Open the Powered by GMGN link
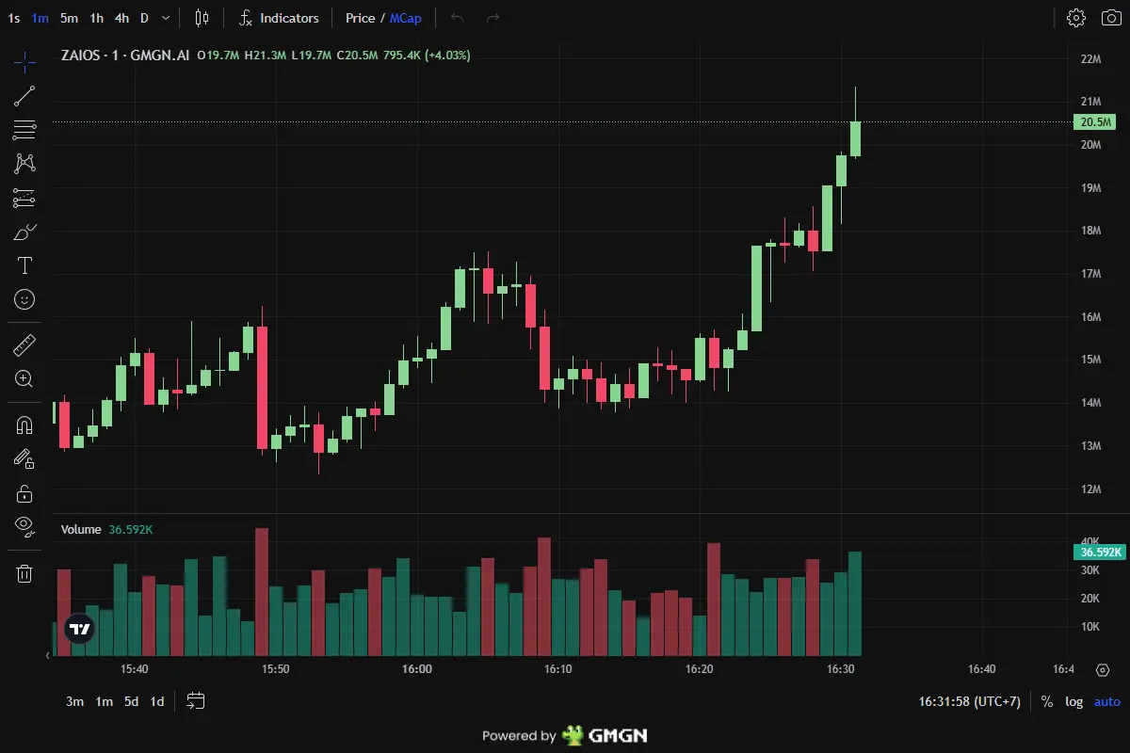1130x753 pixels. pyautogui.click(x=565, y=735)
